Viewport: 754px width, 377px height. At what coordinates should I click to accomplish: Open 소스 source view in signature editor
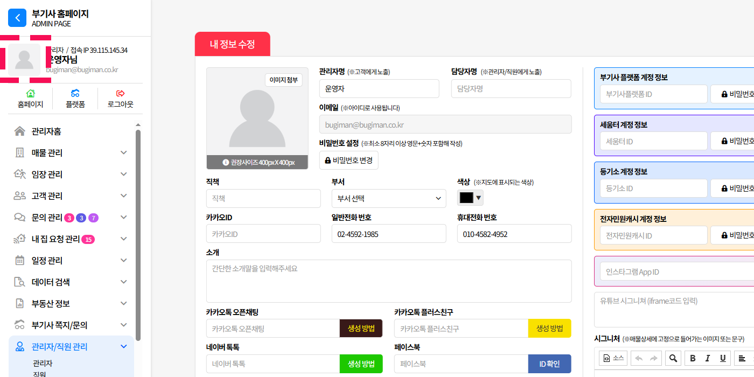click(613, 358)
